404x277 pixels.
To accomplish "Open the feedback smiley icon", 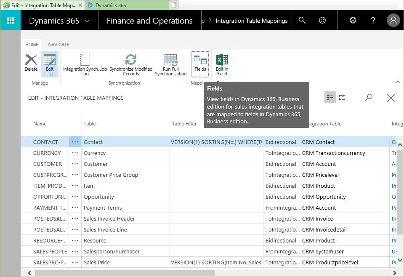I will [322, 20].
